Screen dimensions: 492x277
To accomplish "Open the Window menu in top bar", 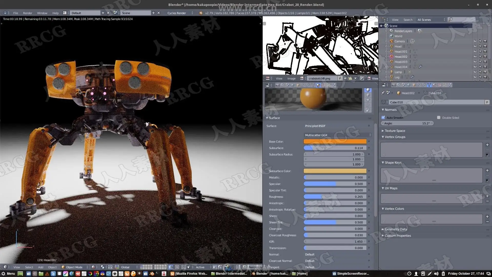I will point(42,13).
